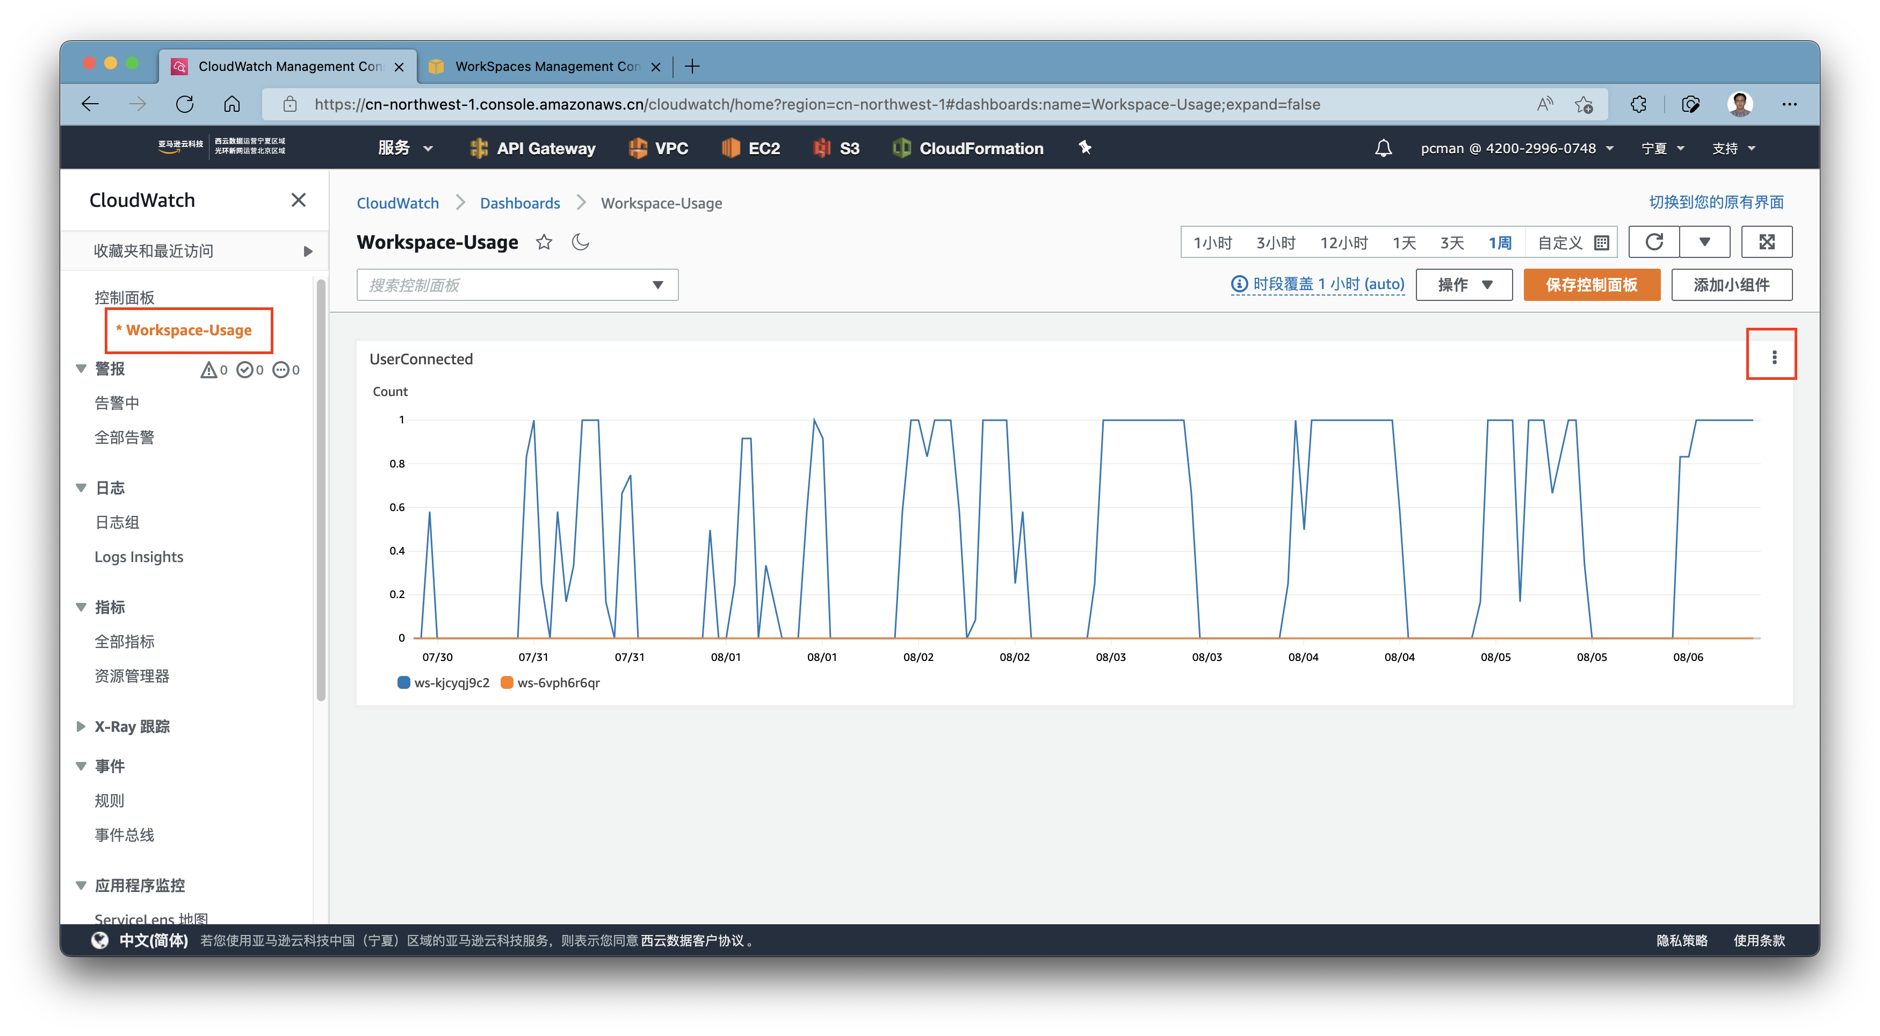Open the 服务 services dropdown
Viewport: 1880px width, 1036px height.
point(405,148)
